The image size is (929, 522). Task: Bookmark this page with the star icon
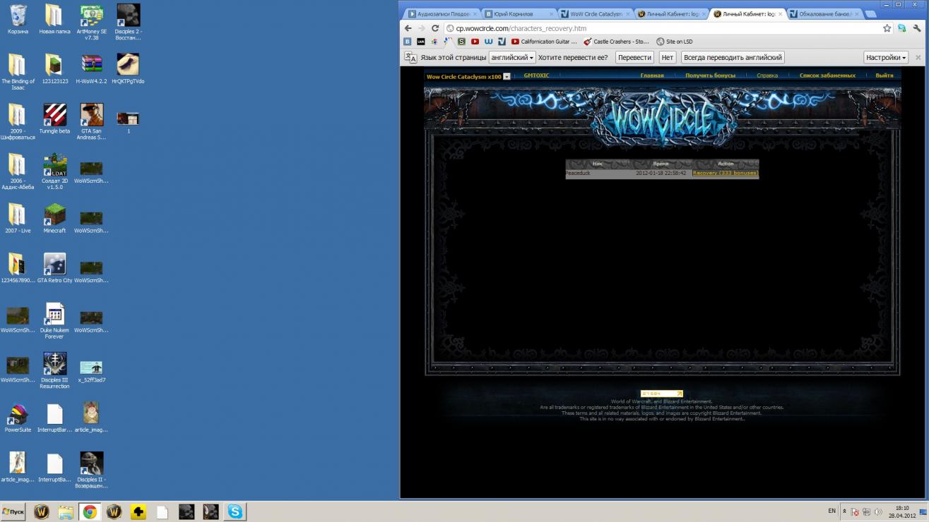(x=887, y=28)
